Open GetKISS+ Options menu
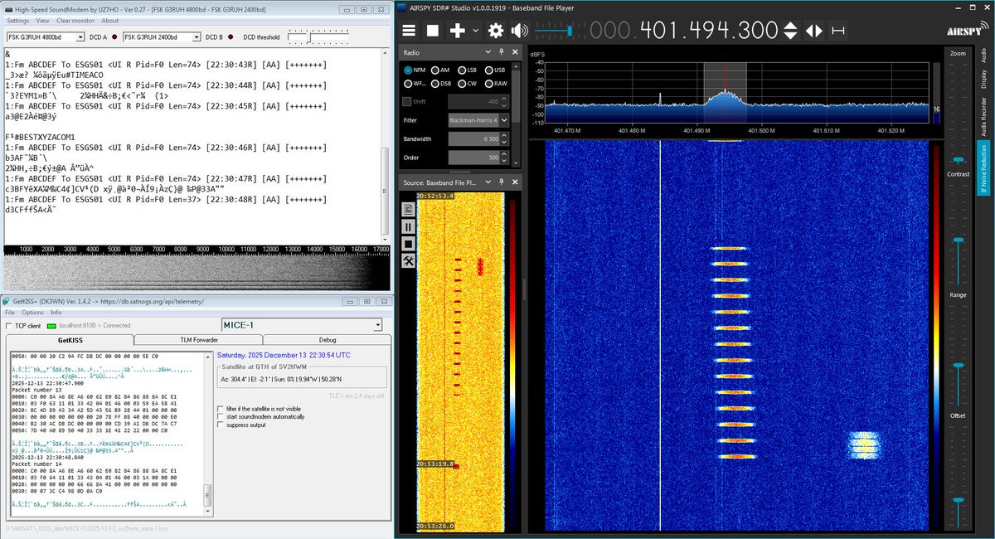The height and width of the screenshot is (539, 995). [x=32, y=313]
